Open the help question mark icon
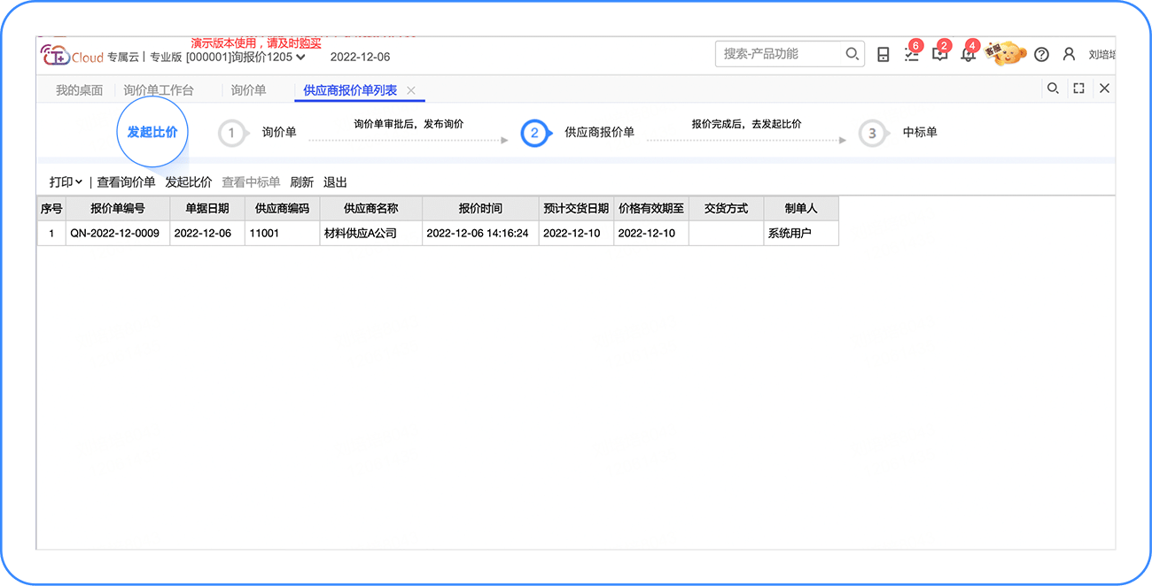 pyautogui.click(x=1041, y=55)
